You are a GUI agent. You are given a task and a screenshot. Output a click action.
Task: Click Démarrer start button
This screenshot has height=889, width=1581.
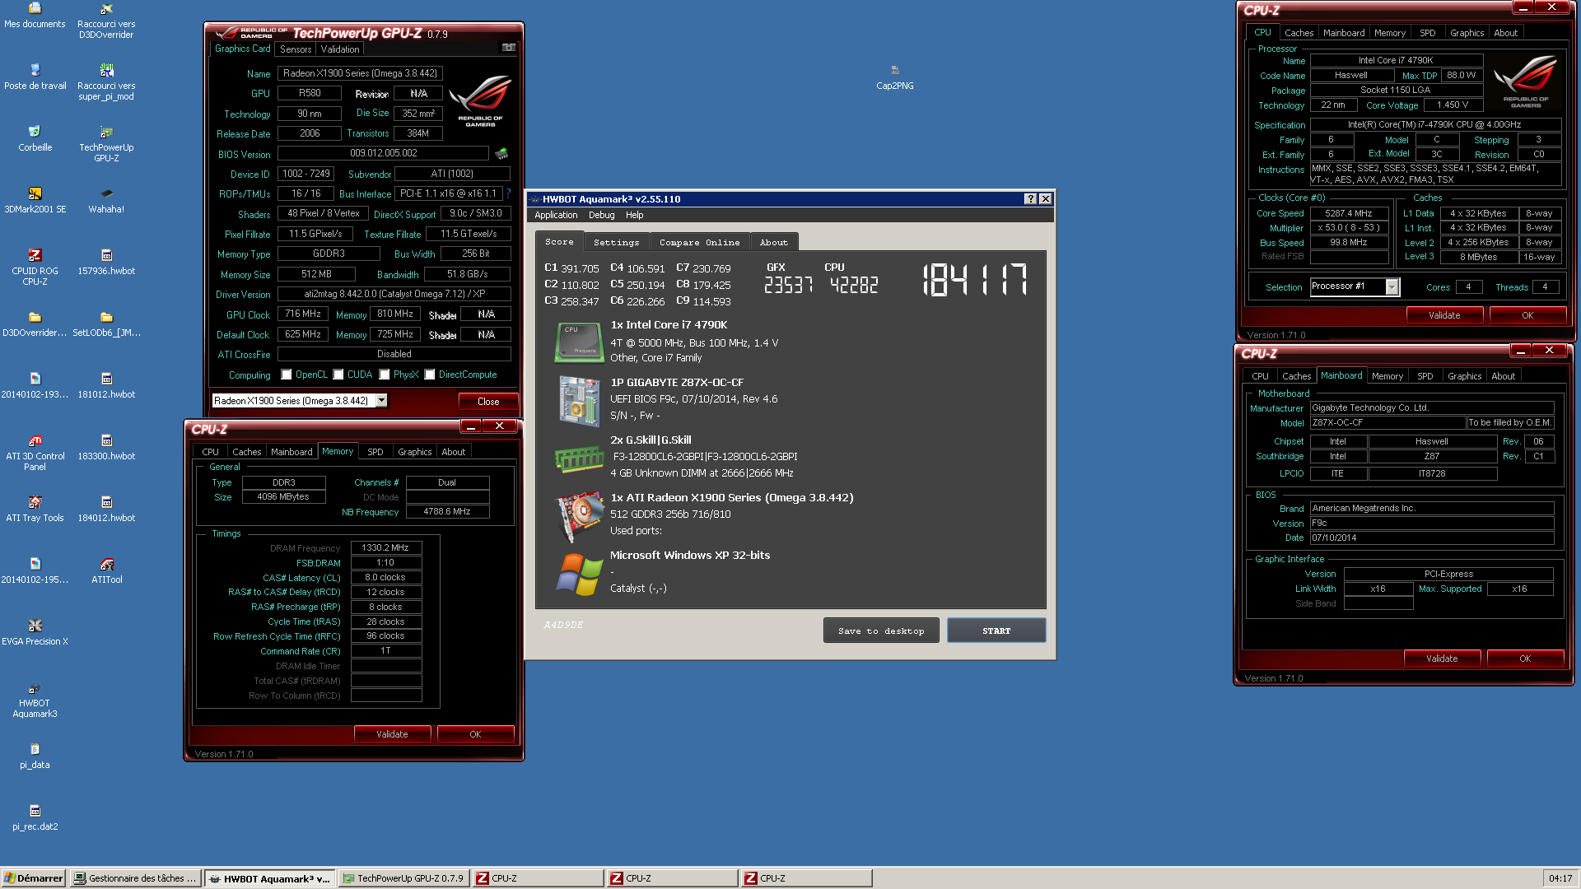[x=34, y=878]
